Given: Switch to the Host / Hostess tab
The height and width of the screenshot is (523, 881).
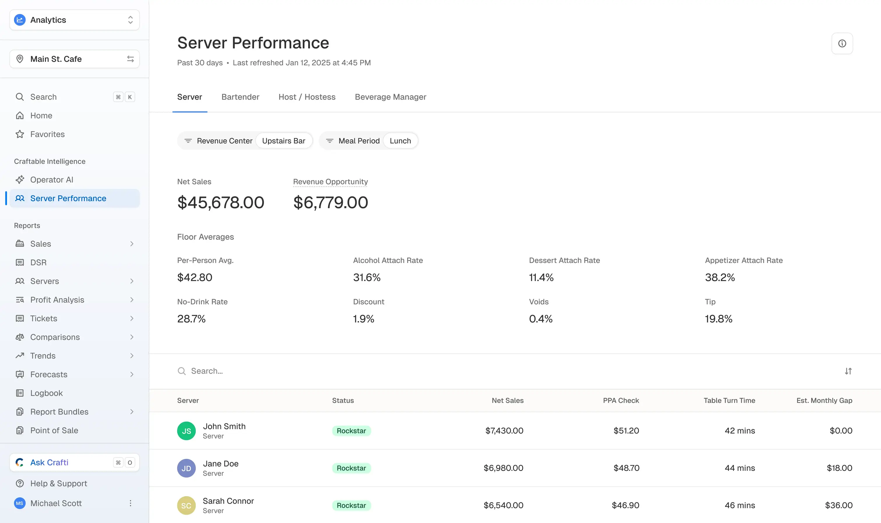Looking at the screenshot, I should [x=307, y=97].
